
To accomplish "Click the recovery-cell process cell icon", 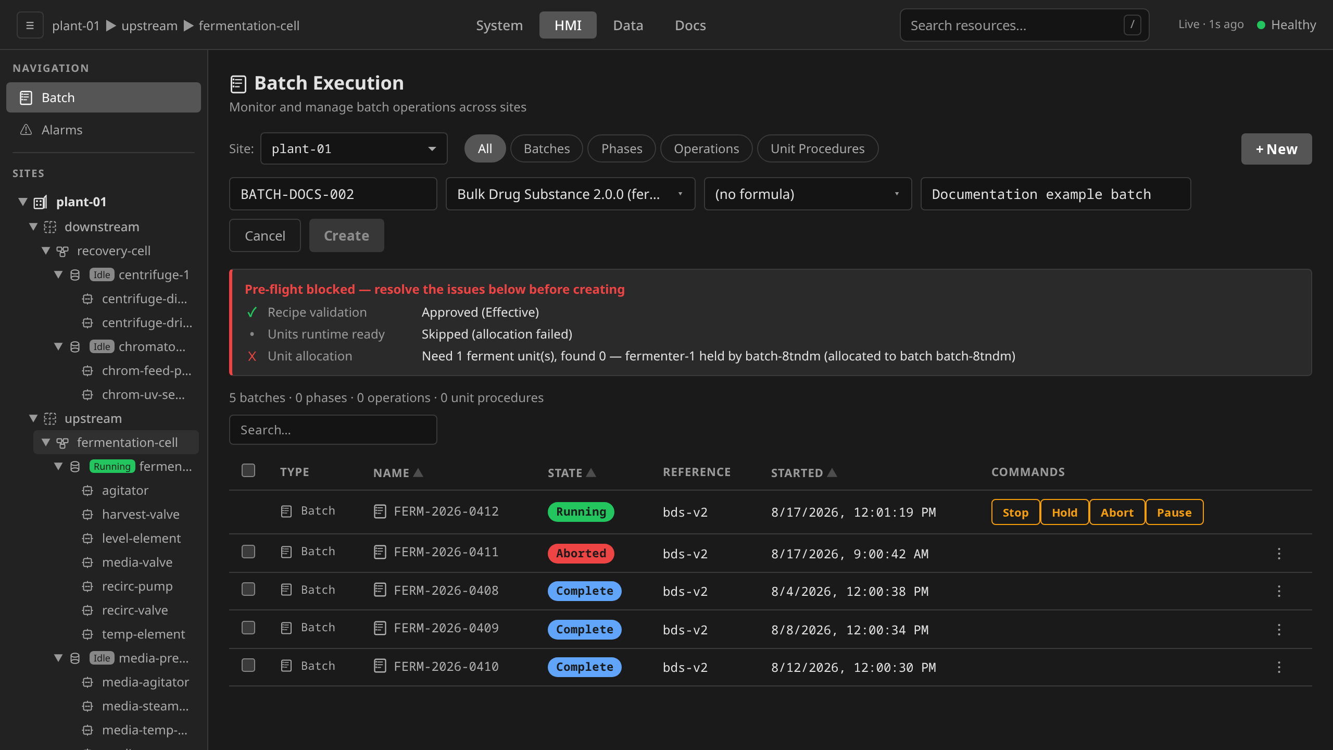I will tap(62, 252).
